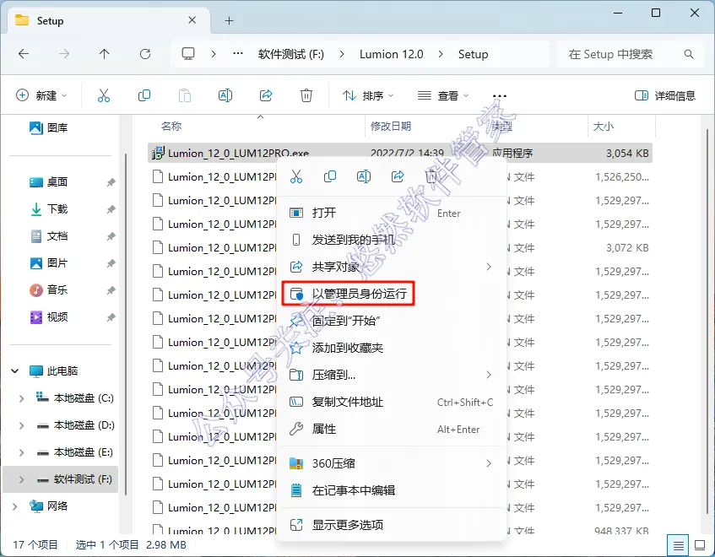Viewport: 715px width, 557px height.
Task: Click Share icon in context menu
Action: [398, 176]
